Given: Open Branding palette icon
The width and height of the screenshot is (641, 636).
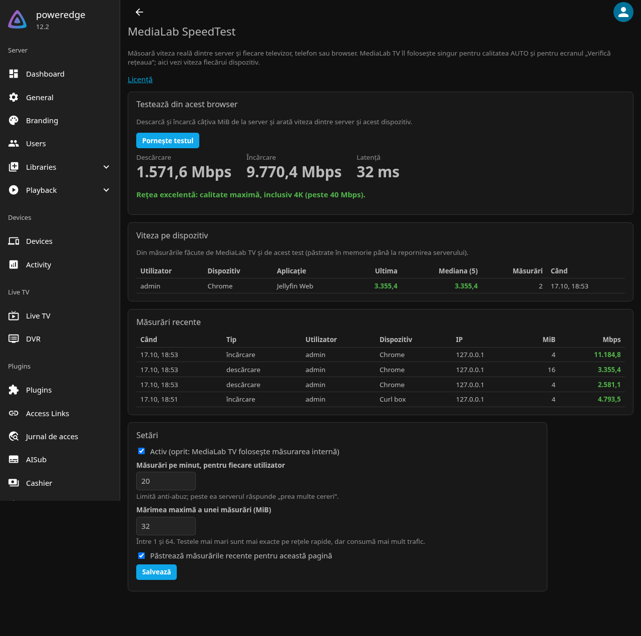Looking at the screenshot, I should point(14,121).
